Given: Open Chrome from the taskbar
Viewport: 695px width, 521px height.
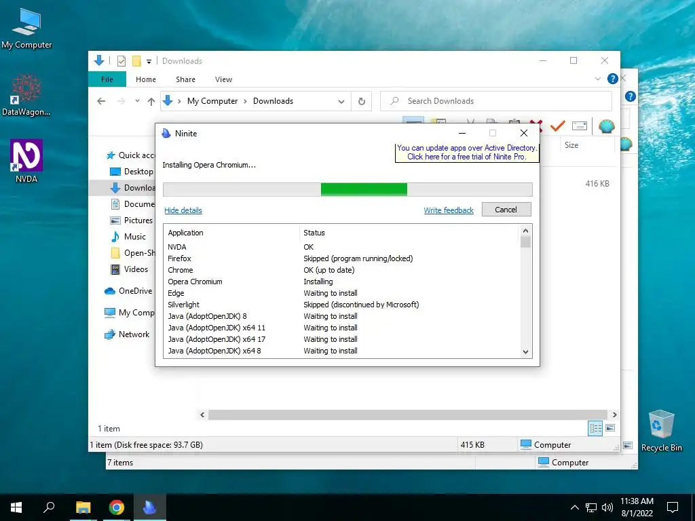Looking at the screenshot, I should point(117,507).
